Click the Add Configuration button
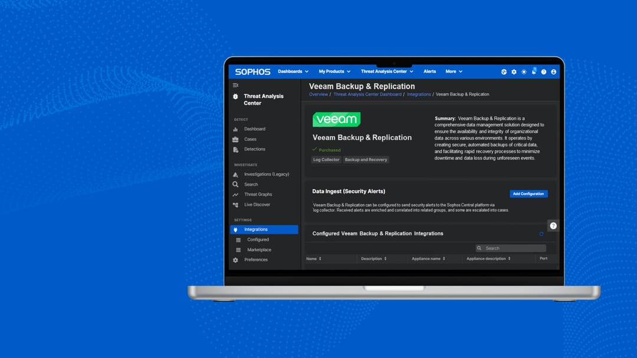Image resolution: width=637 pixels, height=358 pixels. tap(528, 194)
